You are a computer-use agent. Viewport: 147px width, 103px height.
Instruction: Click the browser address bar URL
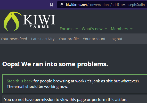105,5
